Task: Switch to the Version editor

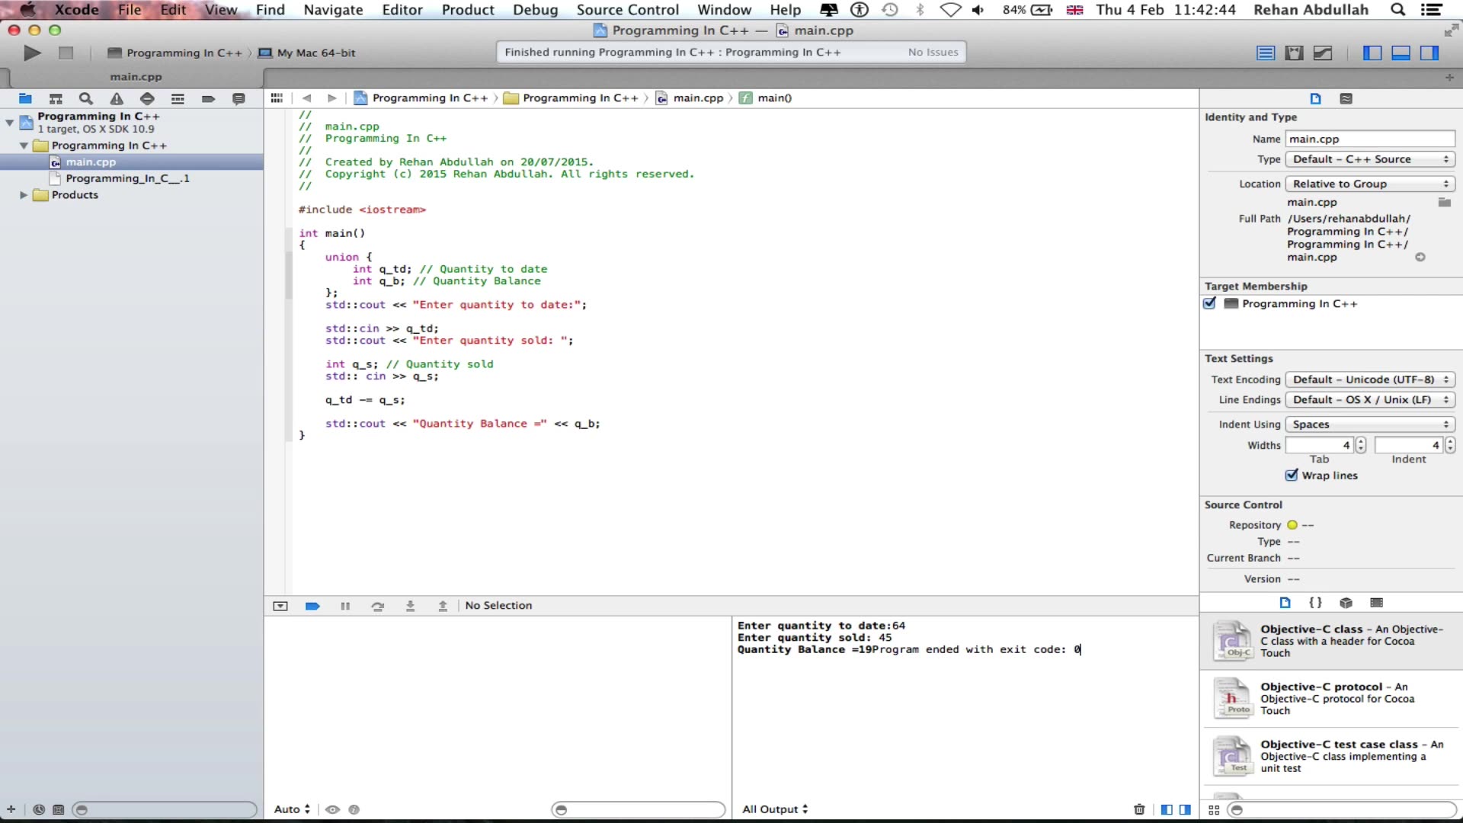Action: [1323, 53]
